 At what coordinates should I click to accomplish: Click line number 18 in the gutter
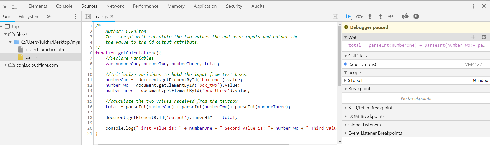(90, 118)
